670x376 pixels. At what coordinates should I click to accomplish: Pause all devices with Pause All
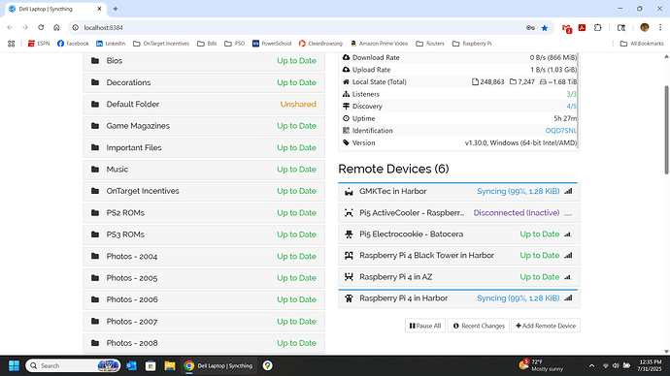[x=425, y=326]
